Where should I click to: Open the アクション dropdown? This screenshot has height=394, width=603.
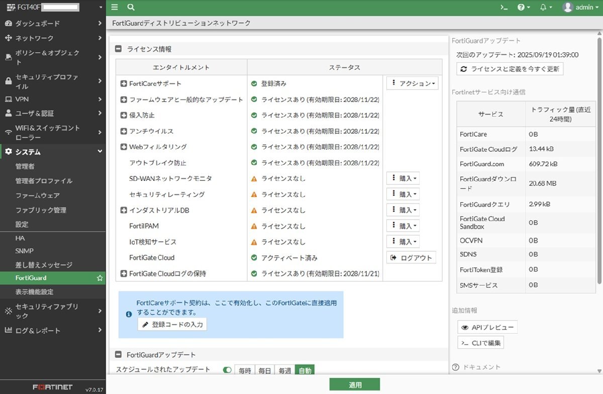[x=412, y=83]
